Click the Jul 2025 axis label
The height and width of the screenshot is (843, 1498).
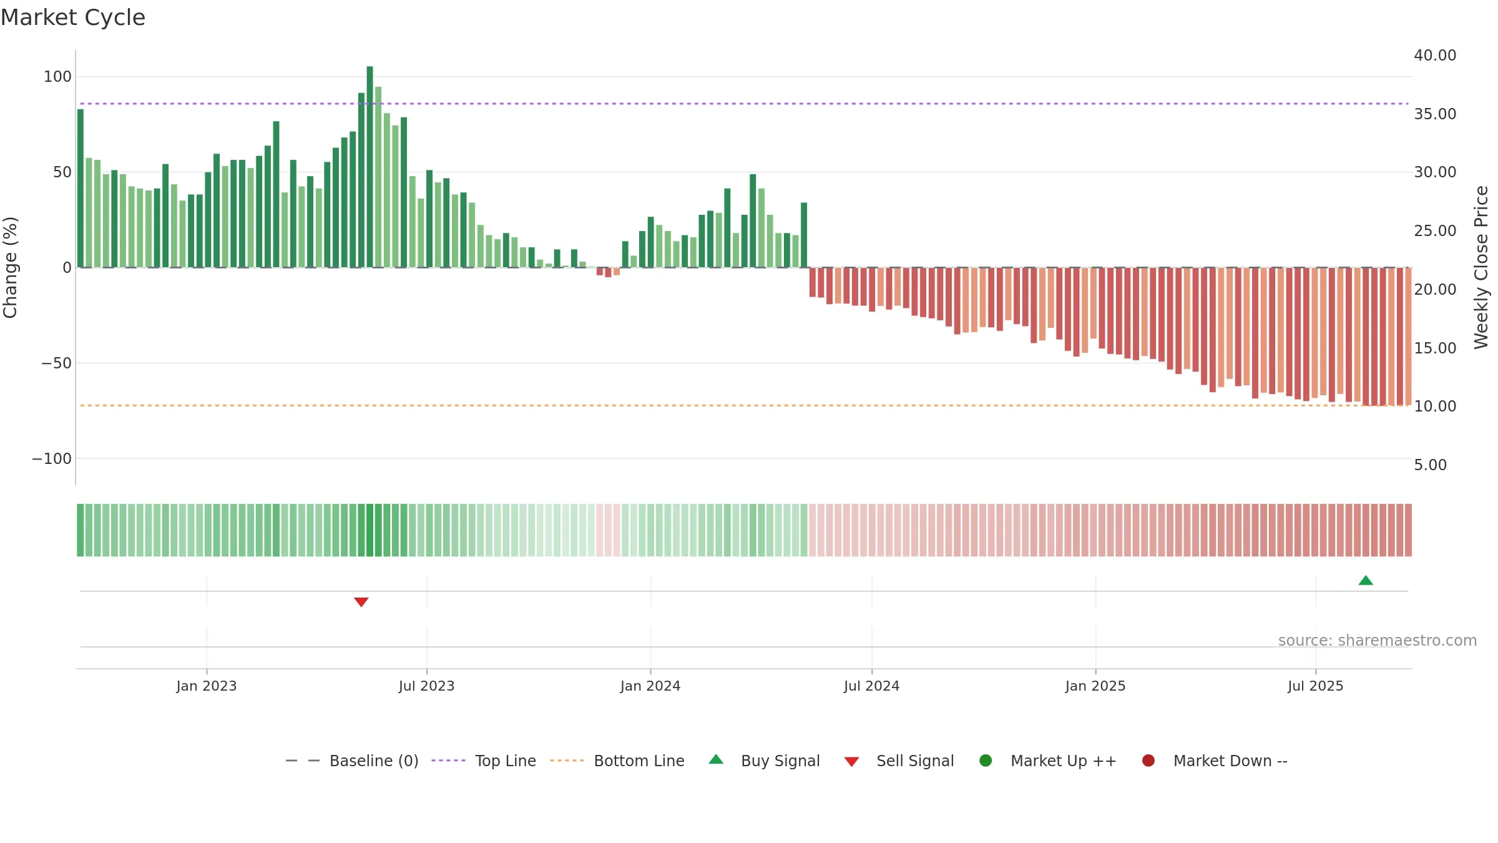pyautogui.click(x=1316, y=686)
